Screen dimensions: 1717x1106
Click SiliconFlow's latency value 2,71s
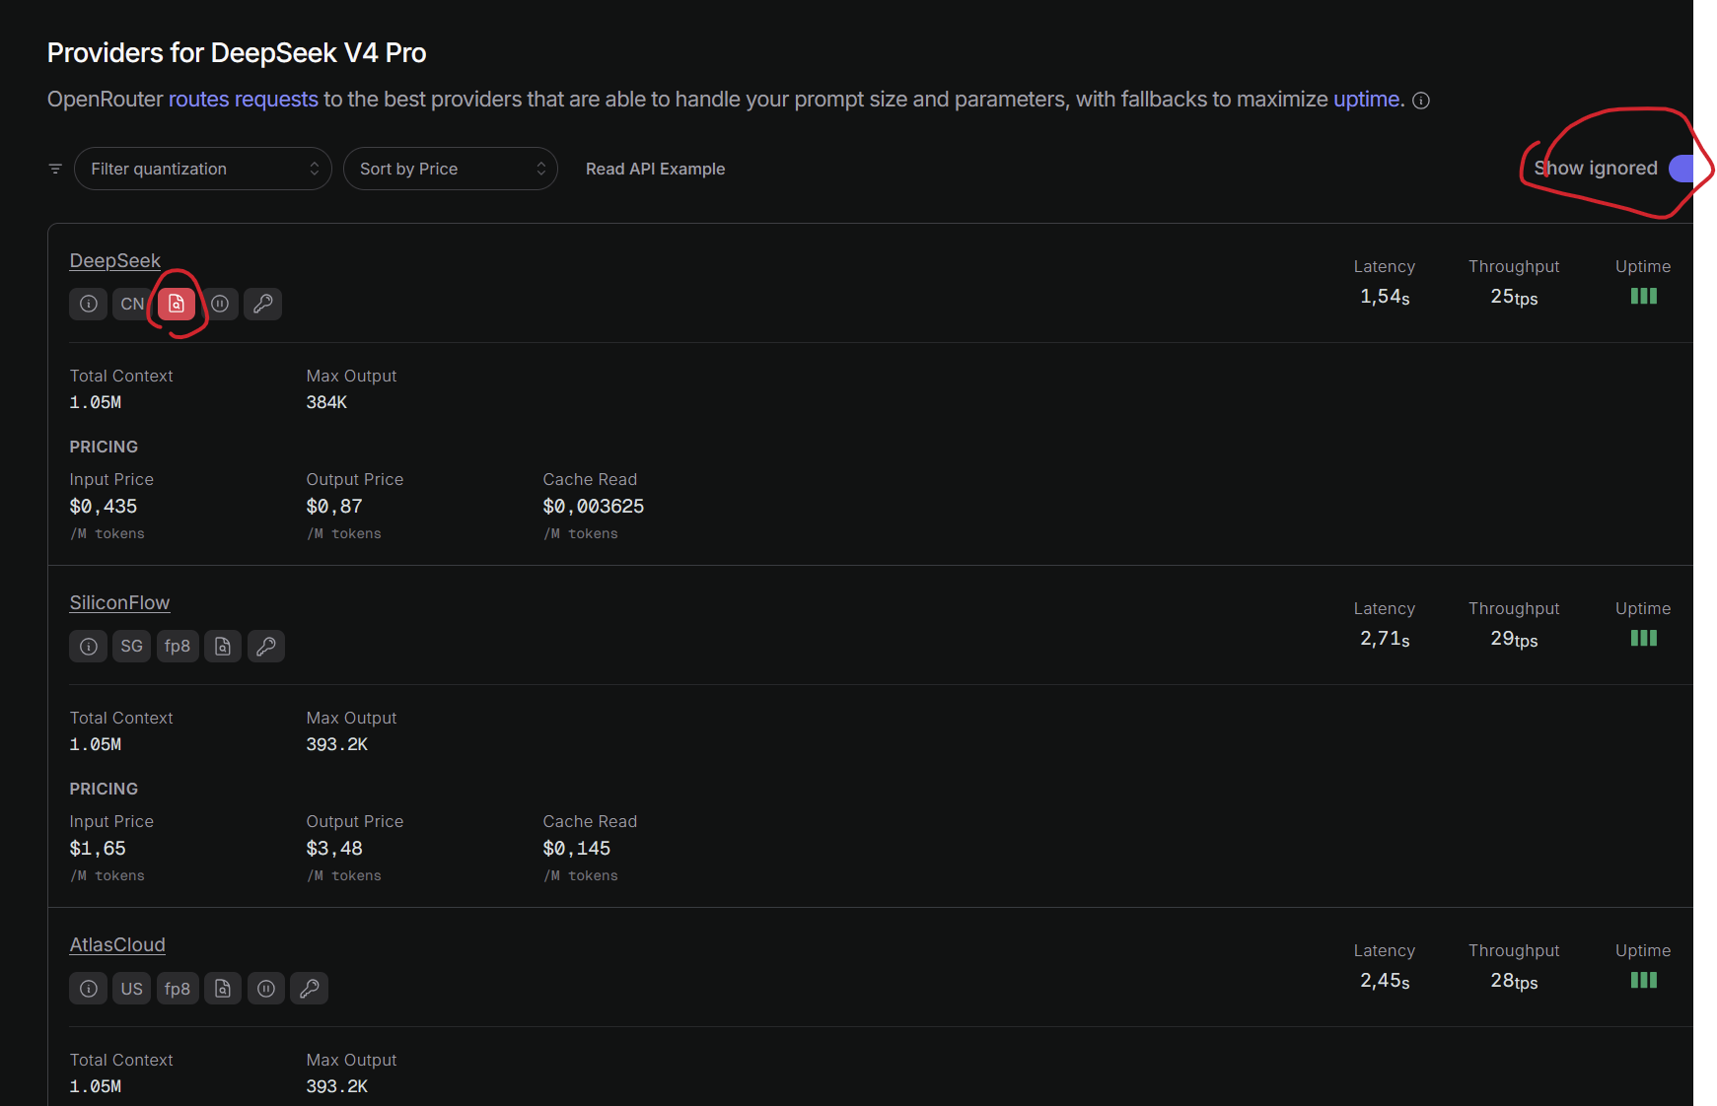coord(1385,639)
